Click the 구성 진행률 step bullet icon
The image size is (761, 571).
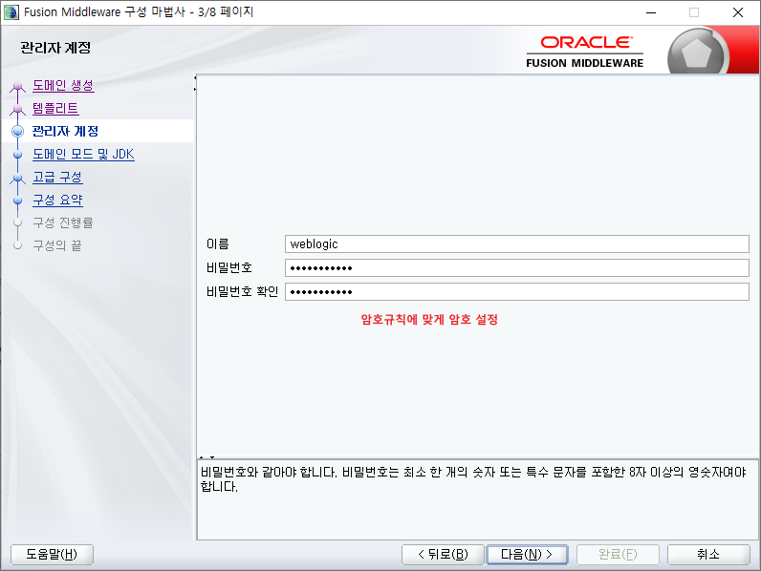coord(18,222)
